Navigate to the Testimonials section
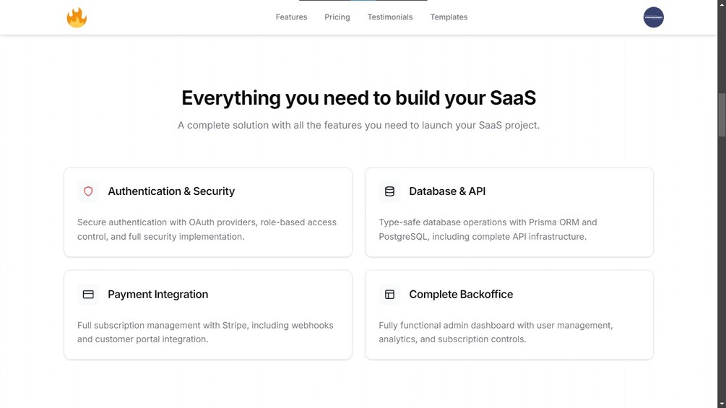The image size is (726, 408). coord(389,17)
